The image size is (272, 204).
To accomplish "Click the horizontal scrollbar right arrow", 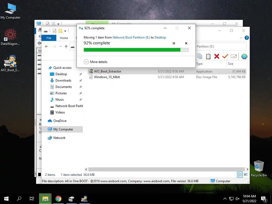I will [247, 169].
